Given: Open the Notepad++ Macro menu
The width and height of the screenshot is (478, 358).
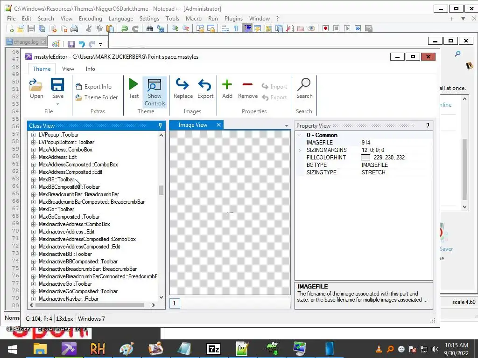Looking at the screenshot, I should [x=194, y=19].
